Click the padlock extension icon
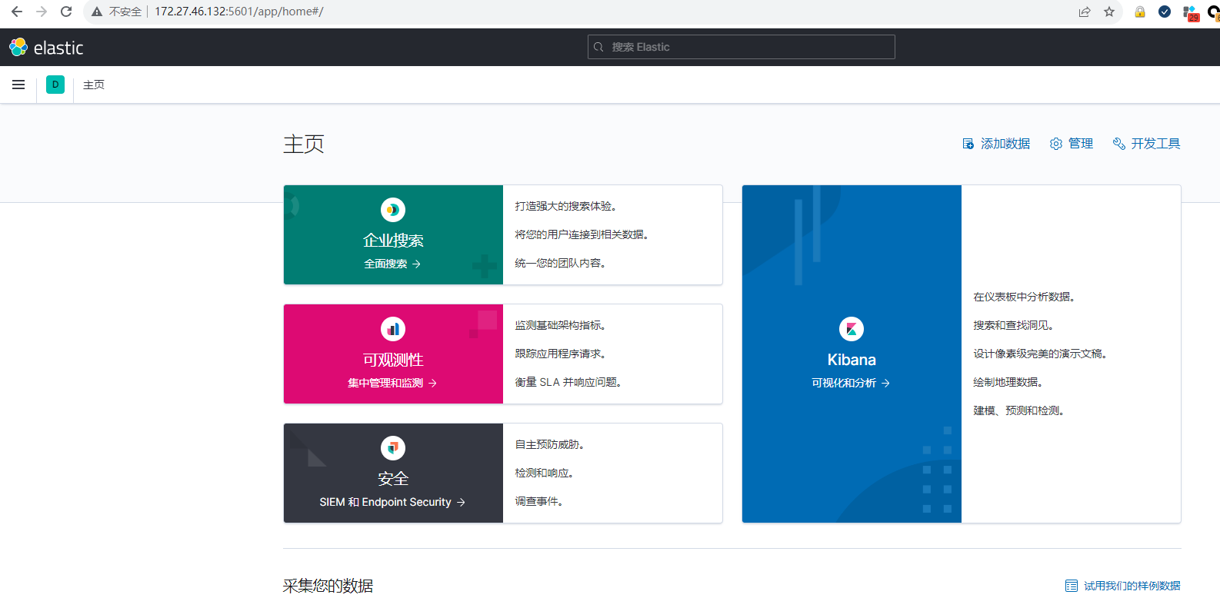The width and height of the screenshot is (1220, 598). pos(1140,12)
